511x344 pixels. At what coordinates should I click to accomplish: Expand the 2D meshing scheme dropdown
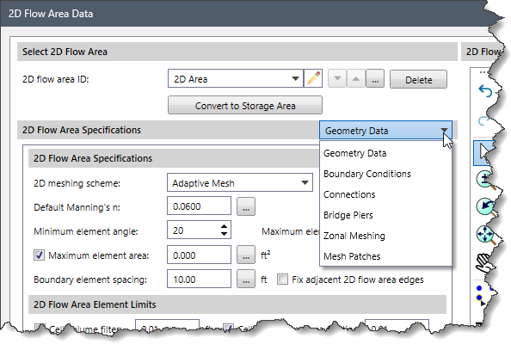(305, 182)
